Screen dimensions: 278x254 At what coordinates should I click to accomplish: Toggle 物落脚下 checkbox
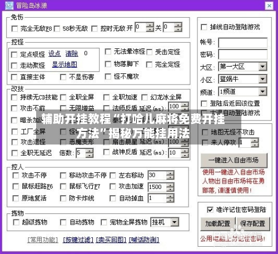(x=108, y=64)
